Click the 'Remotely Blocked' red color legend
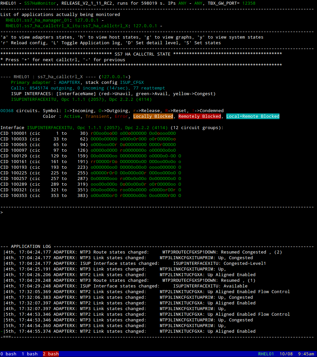Viewport: 317px width, 357px height. point(200,116)
